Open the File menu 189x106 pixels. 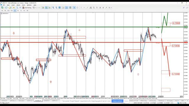pyautogui.click(x=4, y=5)
